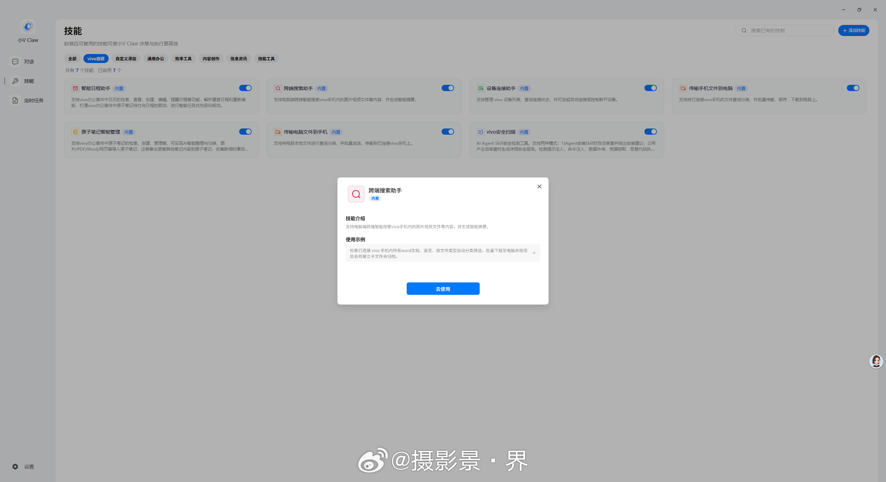The image size is (886, 482).
Task: Select the vivo自研 filter tab
Action: pos(96,59)
